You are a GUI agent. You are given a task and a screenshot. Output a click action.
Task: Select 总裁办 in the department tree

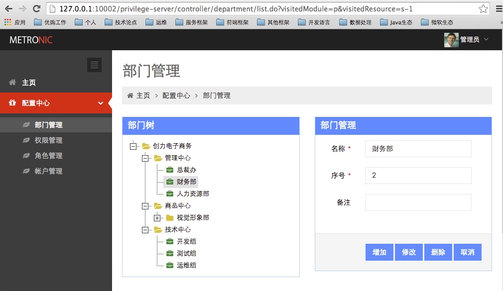point(186,170)
